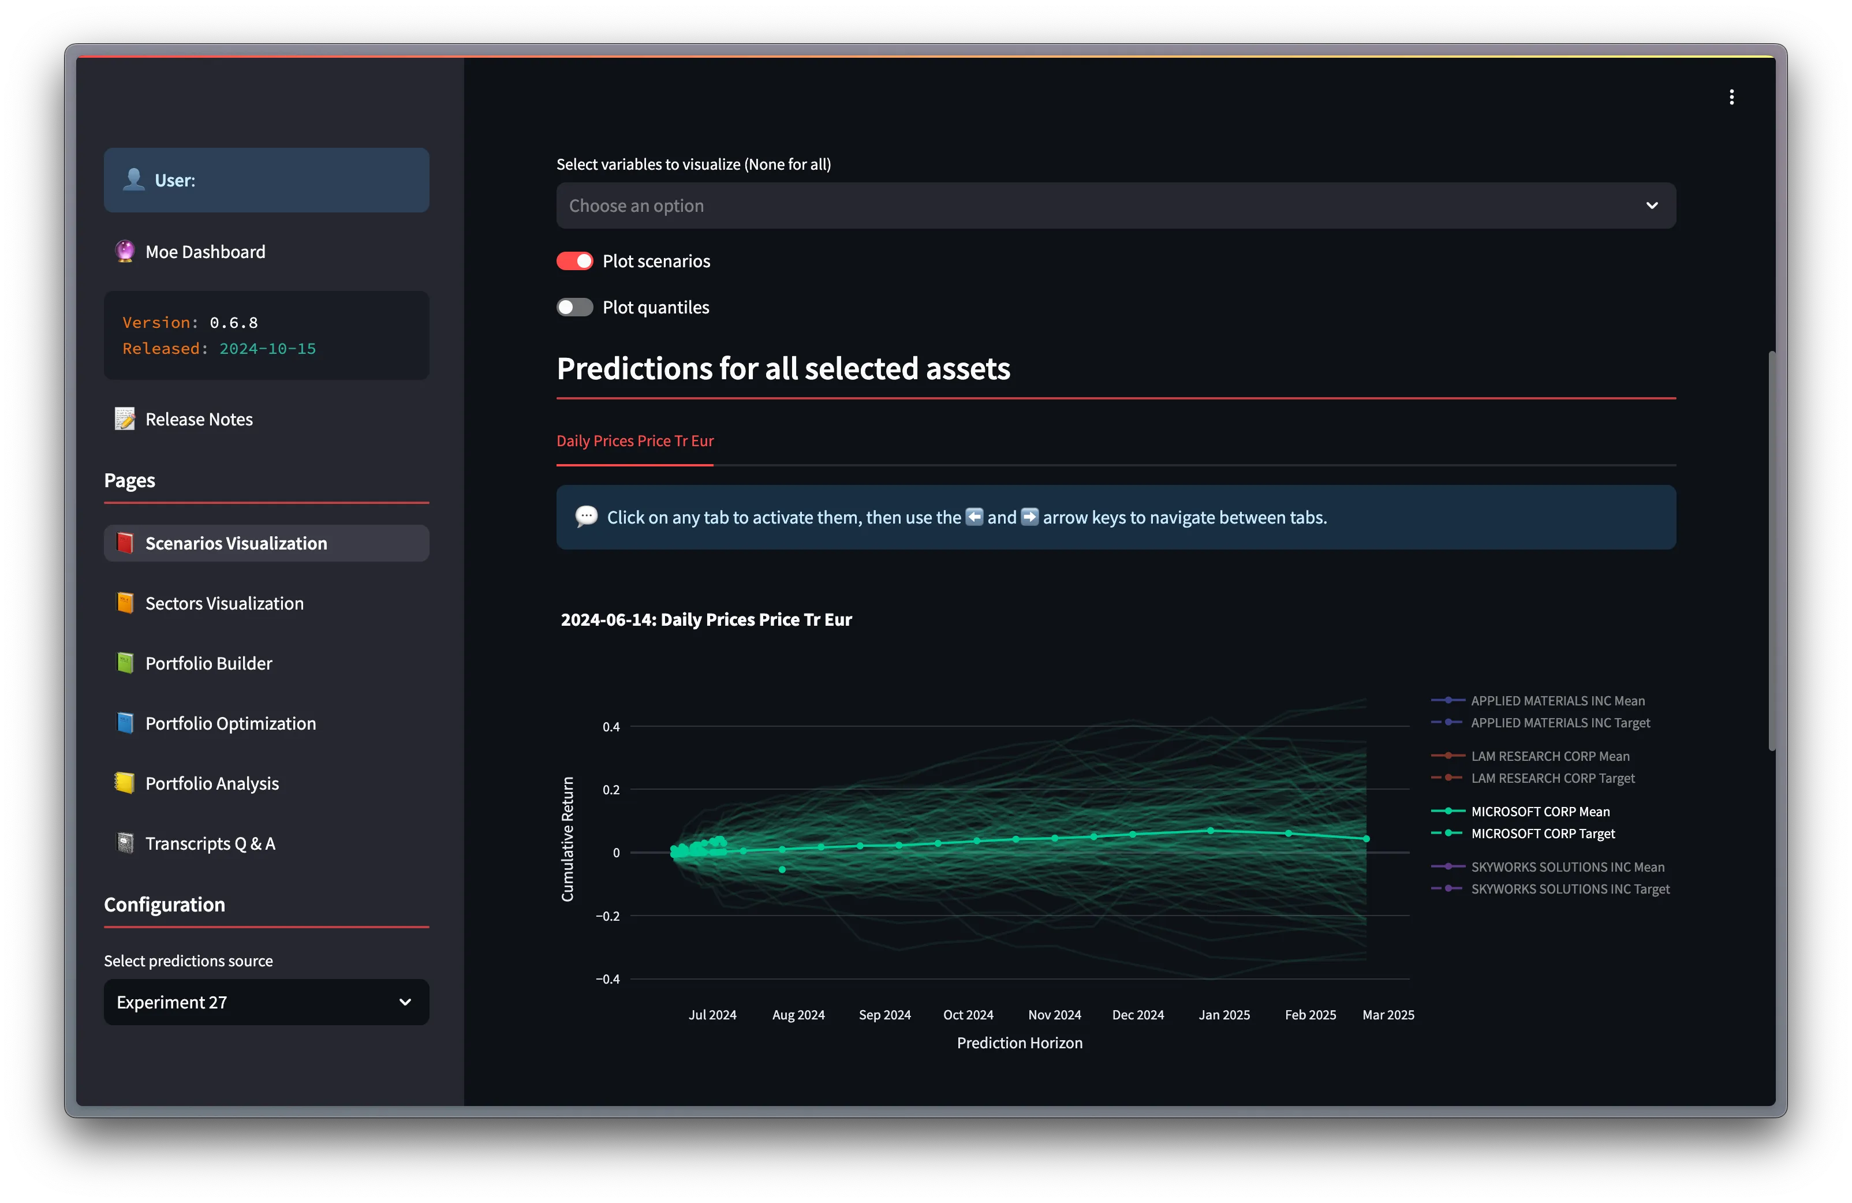Click the green book icon beside Portfolio Builder
This screenshot has width=1852, height=1203.
point(125,662)
